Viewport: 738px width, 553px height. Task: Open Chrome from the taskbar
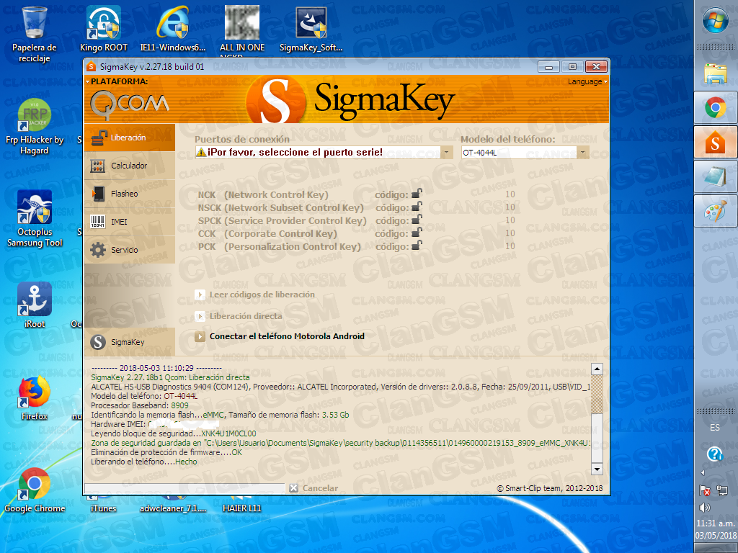click(716, 108)
